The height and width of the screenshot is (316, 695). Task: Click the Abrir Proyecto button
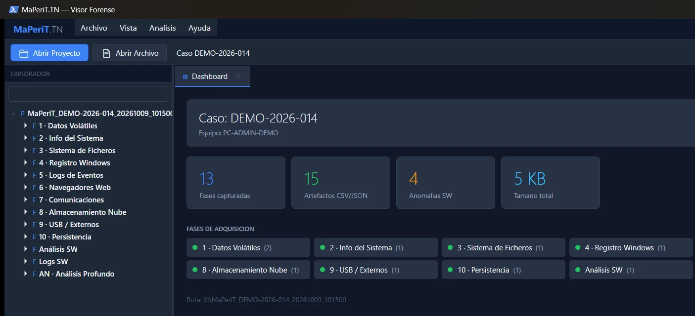click(x=49, y=53)
